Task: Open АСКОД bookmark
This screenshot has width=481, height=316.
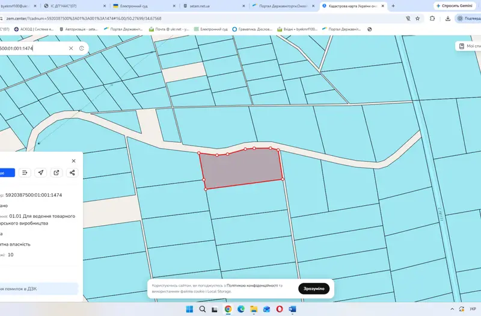Action: coord(34,29)
